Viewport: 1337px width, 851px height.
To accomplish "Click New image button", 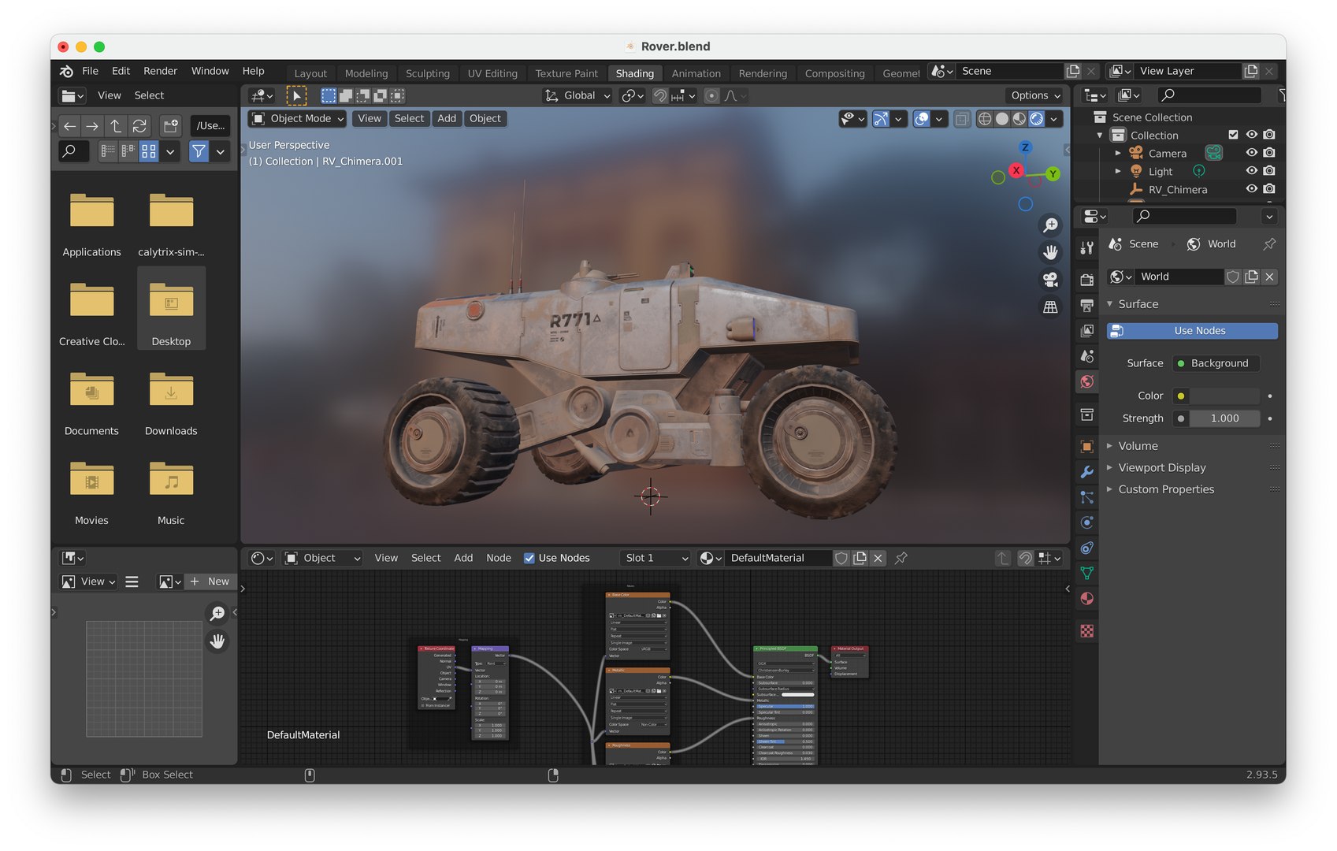I will pyautogui.click(x=210, y=582).
